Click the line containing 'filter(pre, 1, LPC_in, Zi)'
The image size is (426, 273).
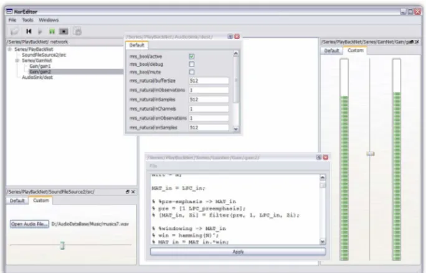[x=225, y=215]
